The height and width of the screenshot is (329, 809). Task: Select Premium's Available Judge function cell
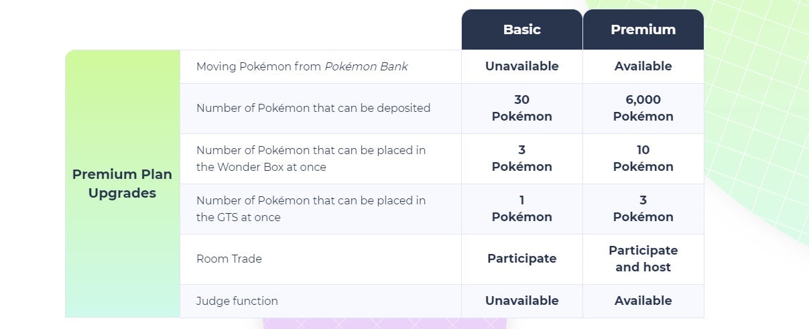643,301
